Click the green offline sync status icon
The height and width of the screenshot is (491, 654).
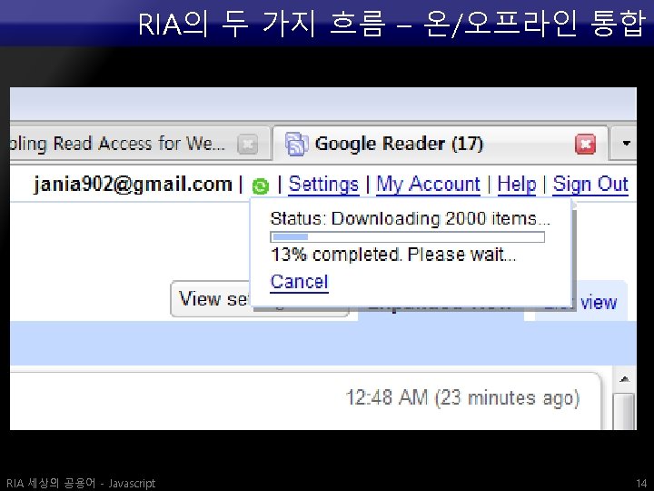click(x=261, y=185)
